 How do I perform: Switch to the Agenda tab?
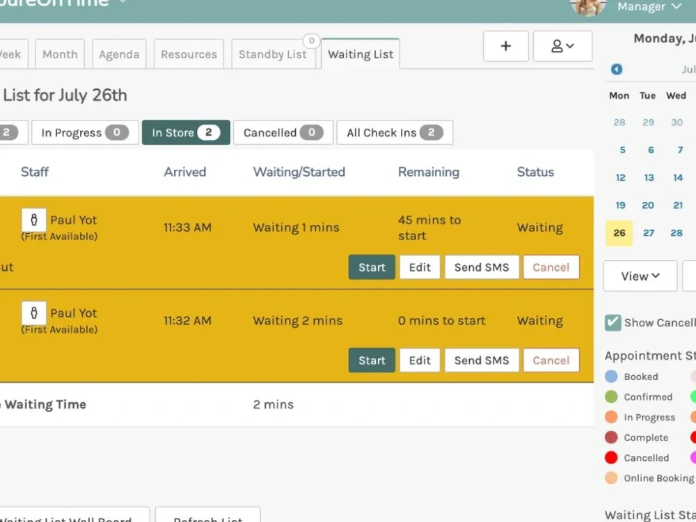[x=119, y=54]
